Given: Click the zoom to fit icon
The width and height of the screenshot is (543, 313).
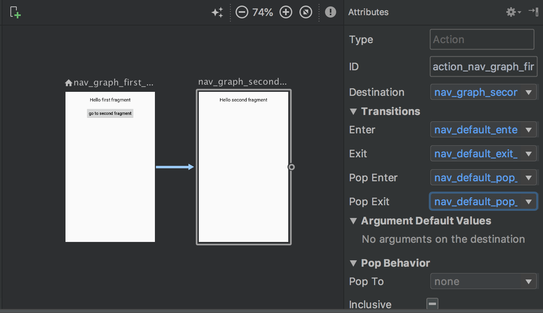Looking at the screenshot, I should [x=305, y=12].
